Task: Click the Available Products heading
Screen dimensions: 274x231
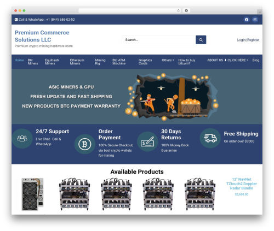Action: (x=137, y=171)
